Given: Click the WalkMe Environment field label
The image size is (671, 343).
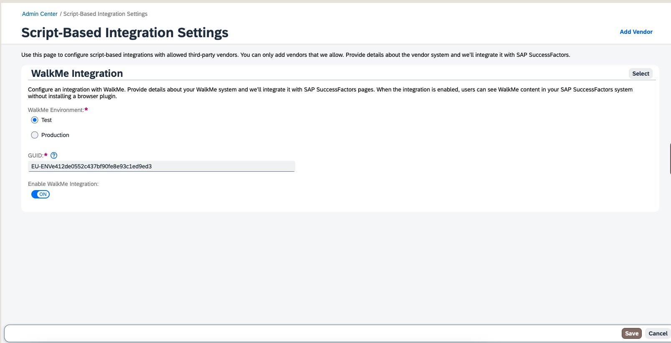Looking at the screenshot, I should coord(55,110).
